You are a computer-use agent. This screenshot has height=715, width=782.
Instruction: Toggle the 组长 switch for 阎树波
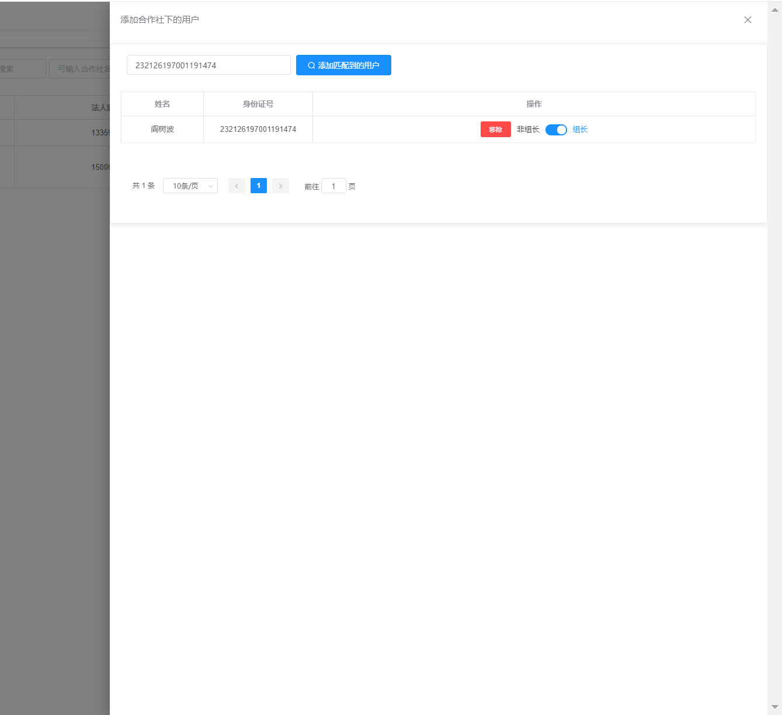[556, 130]
